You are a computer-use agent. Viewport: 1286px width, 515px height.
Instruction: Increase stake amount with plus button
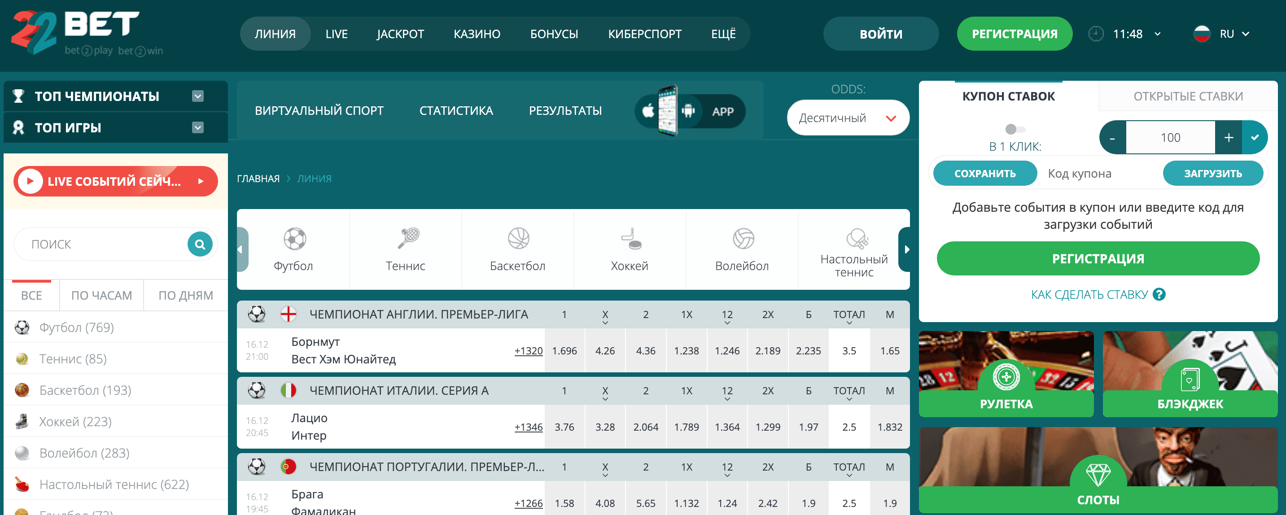click(x=1229, y=137)
